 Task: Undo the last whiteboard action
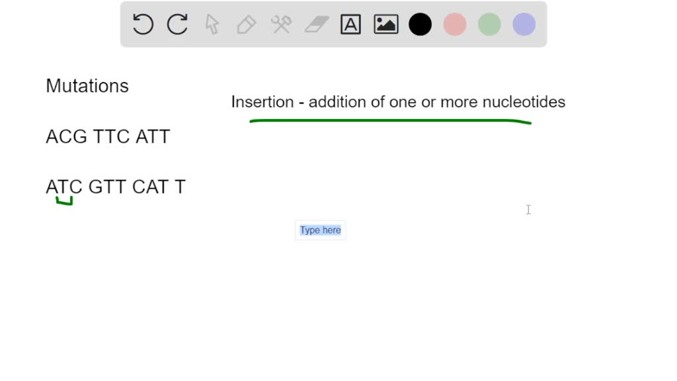point(143,24)
